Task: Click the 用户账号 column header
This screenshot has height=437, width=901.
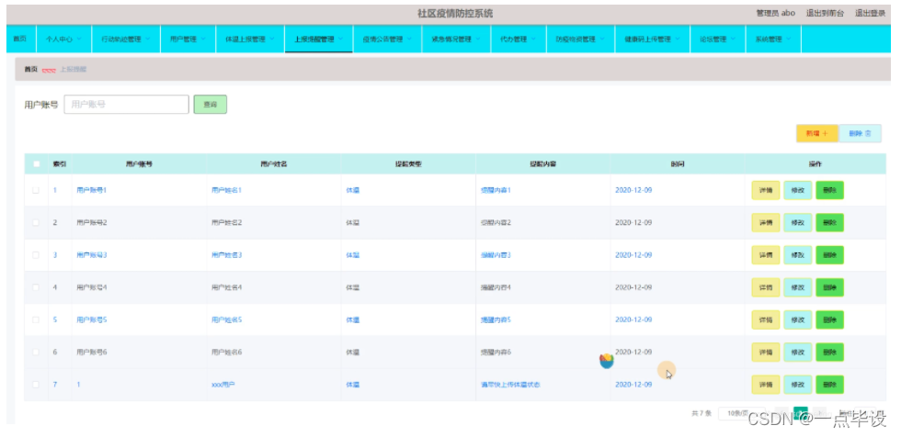Action: [x=139, y=164]
